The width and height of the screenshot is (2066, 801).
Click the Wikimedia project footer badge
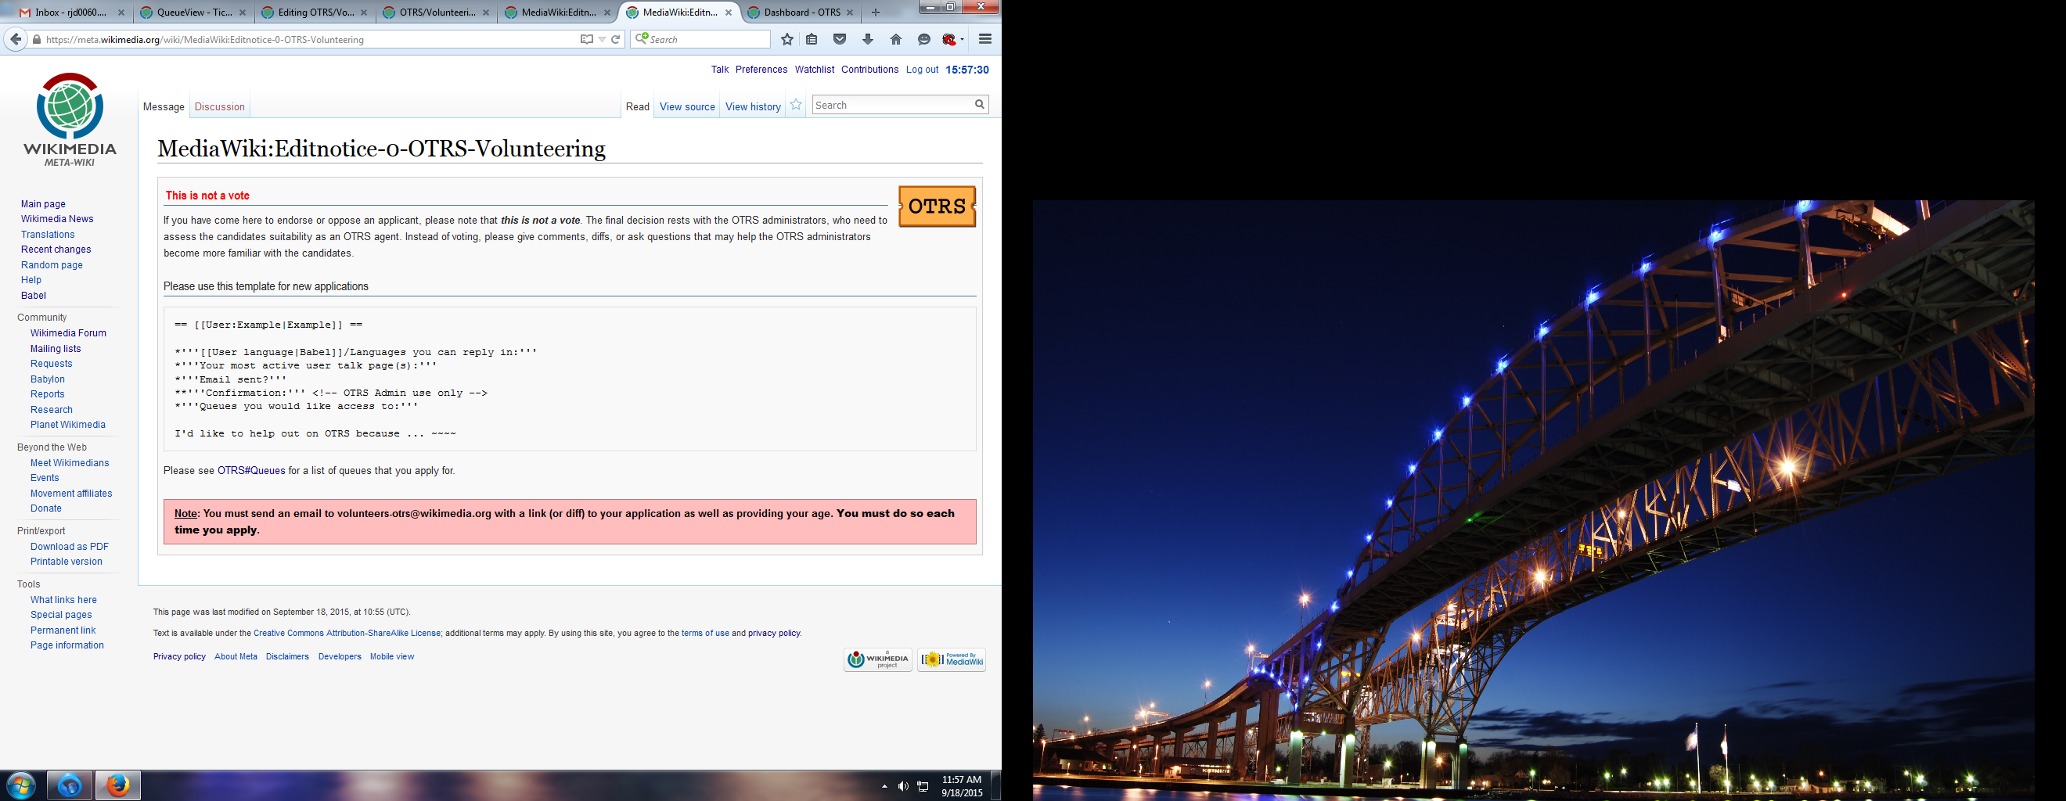877,659
